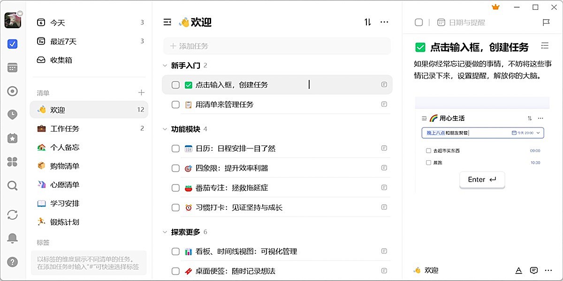Screen dimensions: 563x281
Task: Click the sync icon in the sidebar
Action: tap(12, 215)
